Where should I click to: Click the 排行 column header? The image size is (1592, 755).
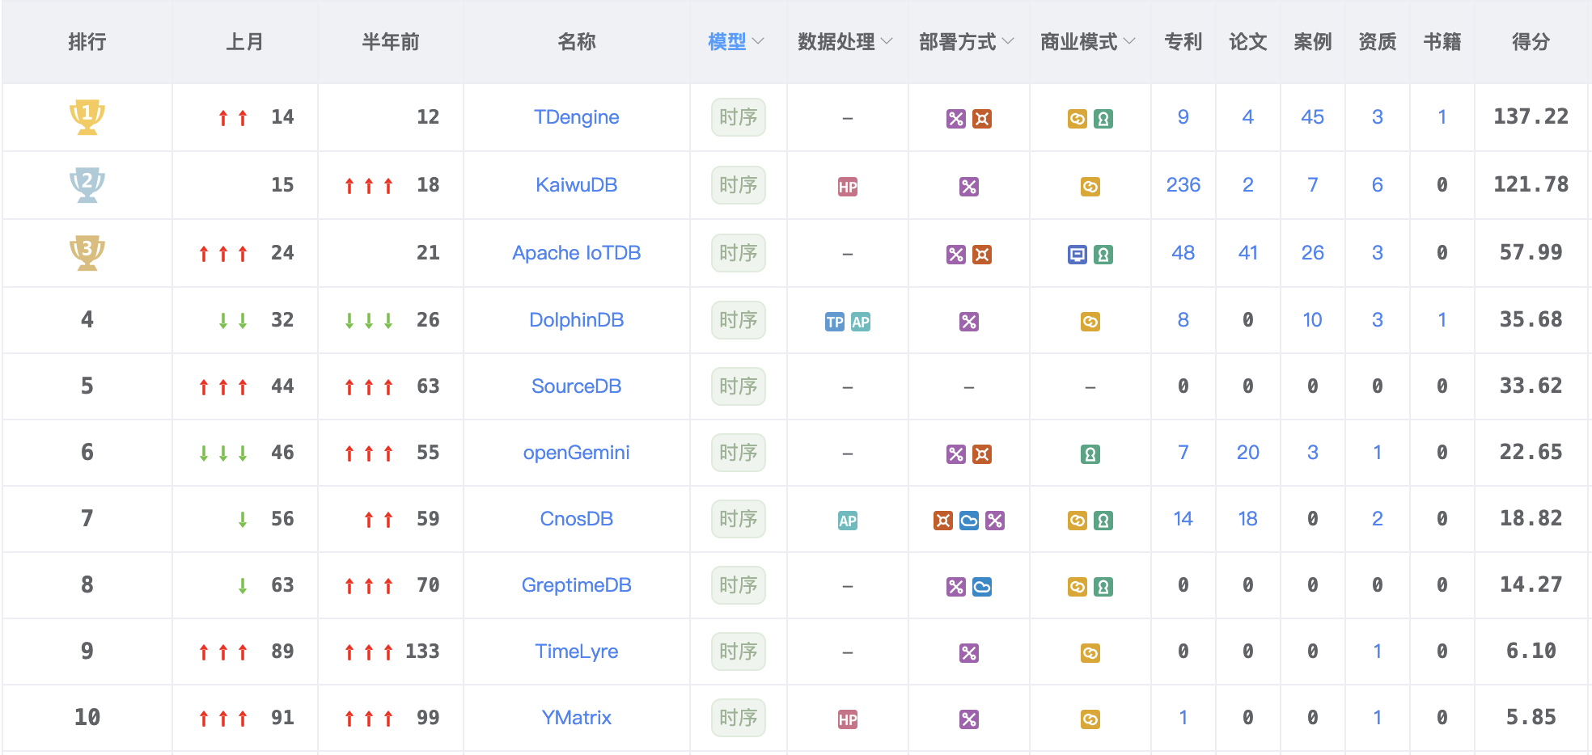87,42
